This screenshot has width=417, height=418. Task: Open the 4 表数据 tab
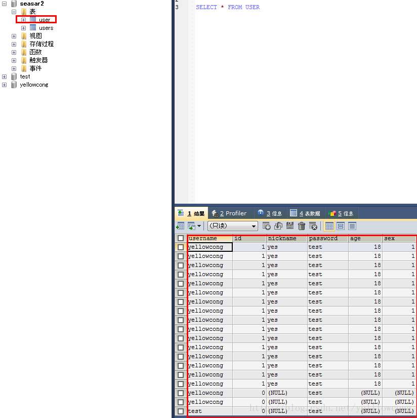pyautogui.click(x=305, y=213)
